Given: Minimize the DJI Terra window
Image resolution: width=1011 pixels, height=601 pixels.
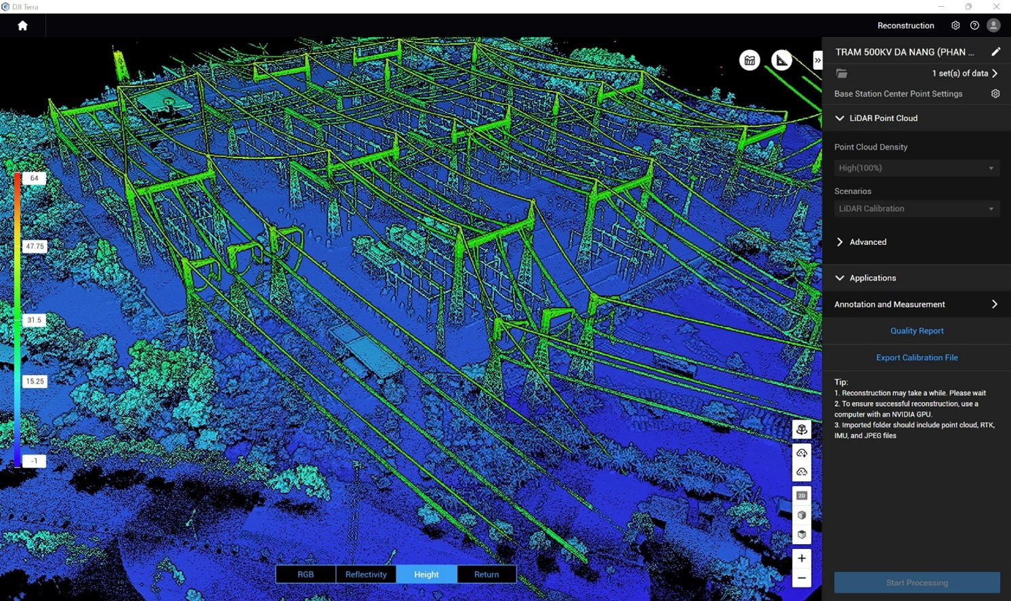Looking at the screenshot, I should 941,6.
